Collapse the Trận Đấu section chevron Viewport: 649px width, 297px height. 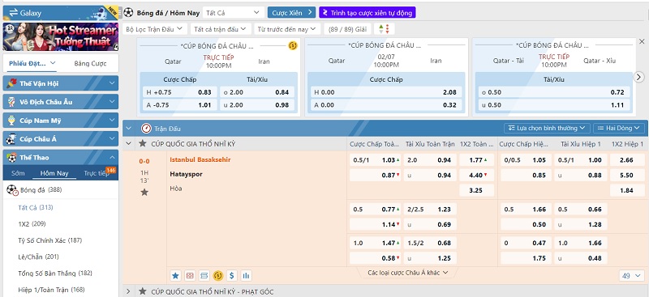point(129,129)
